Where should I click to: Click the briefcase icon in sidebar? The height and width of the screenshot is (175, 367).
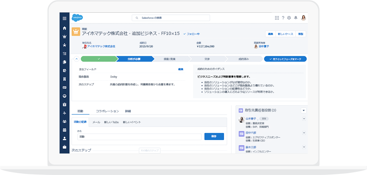tap(64, 147)
